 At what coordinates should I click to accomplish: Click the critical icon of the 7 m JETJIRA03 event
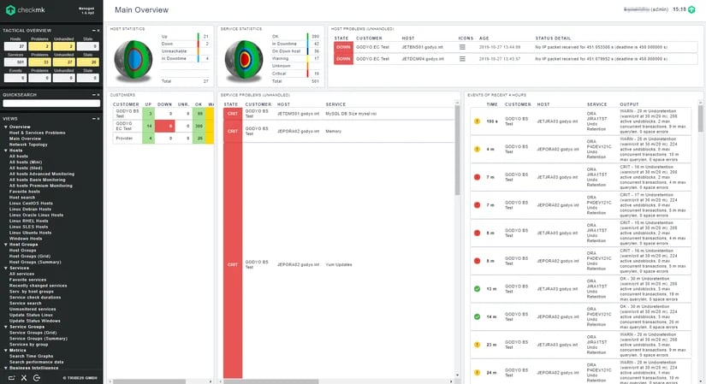pyautogui.click(x=477, y=177)
